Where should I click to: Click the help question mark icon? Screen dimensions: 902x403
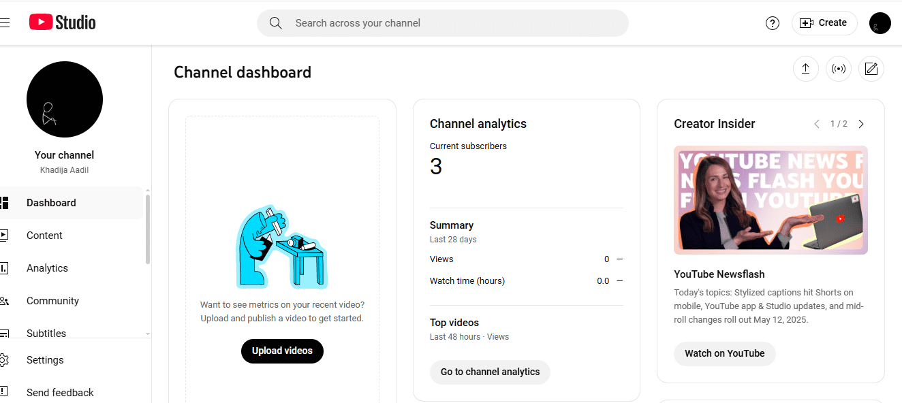tap(772, 22)
